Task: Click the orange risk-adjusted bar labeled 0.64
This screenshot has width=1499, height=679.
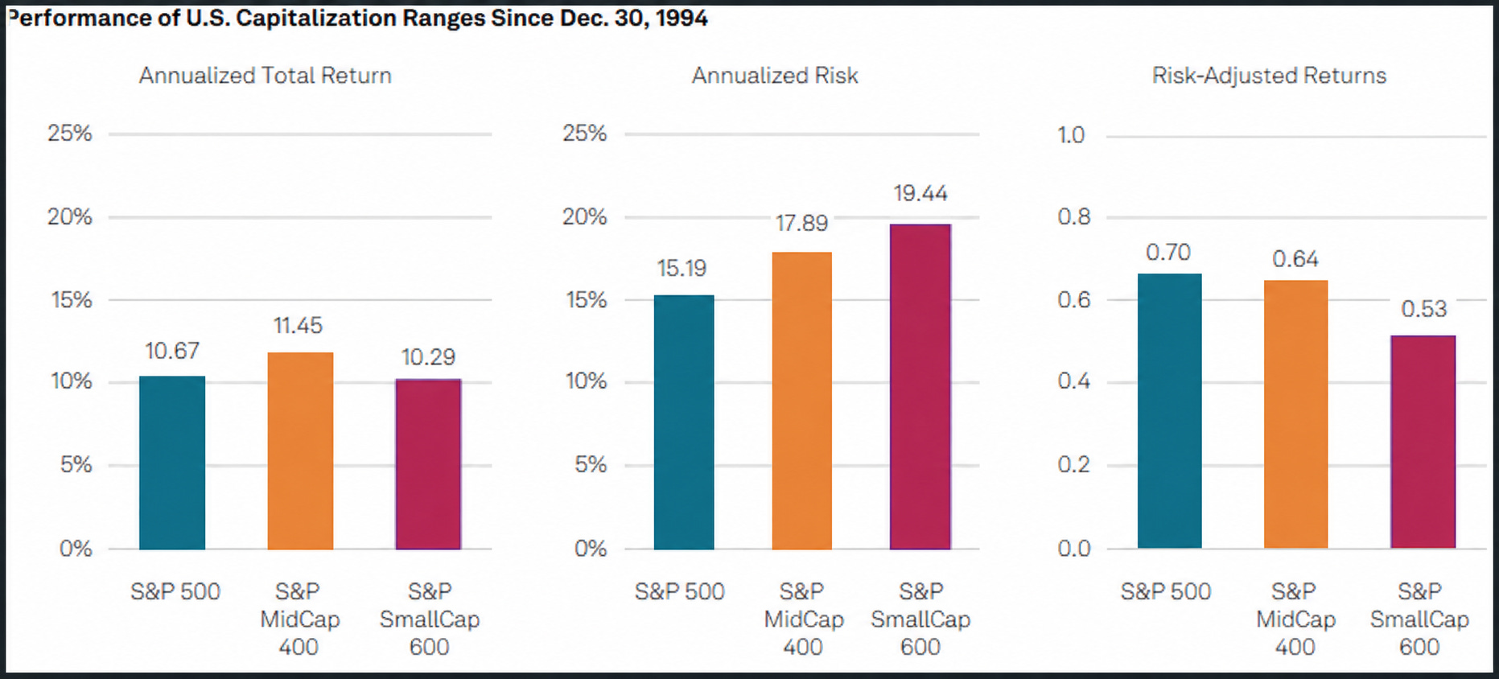Action: [1295, 414]
